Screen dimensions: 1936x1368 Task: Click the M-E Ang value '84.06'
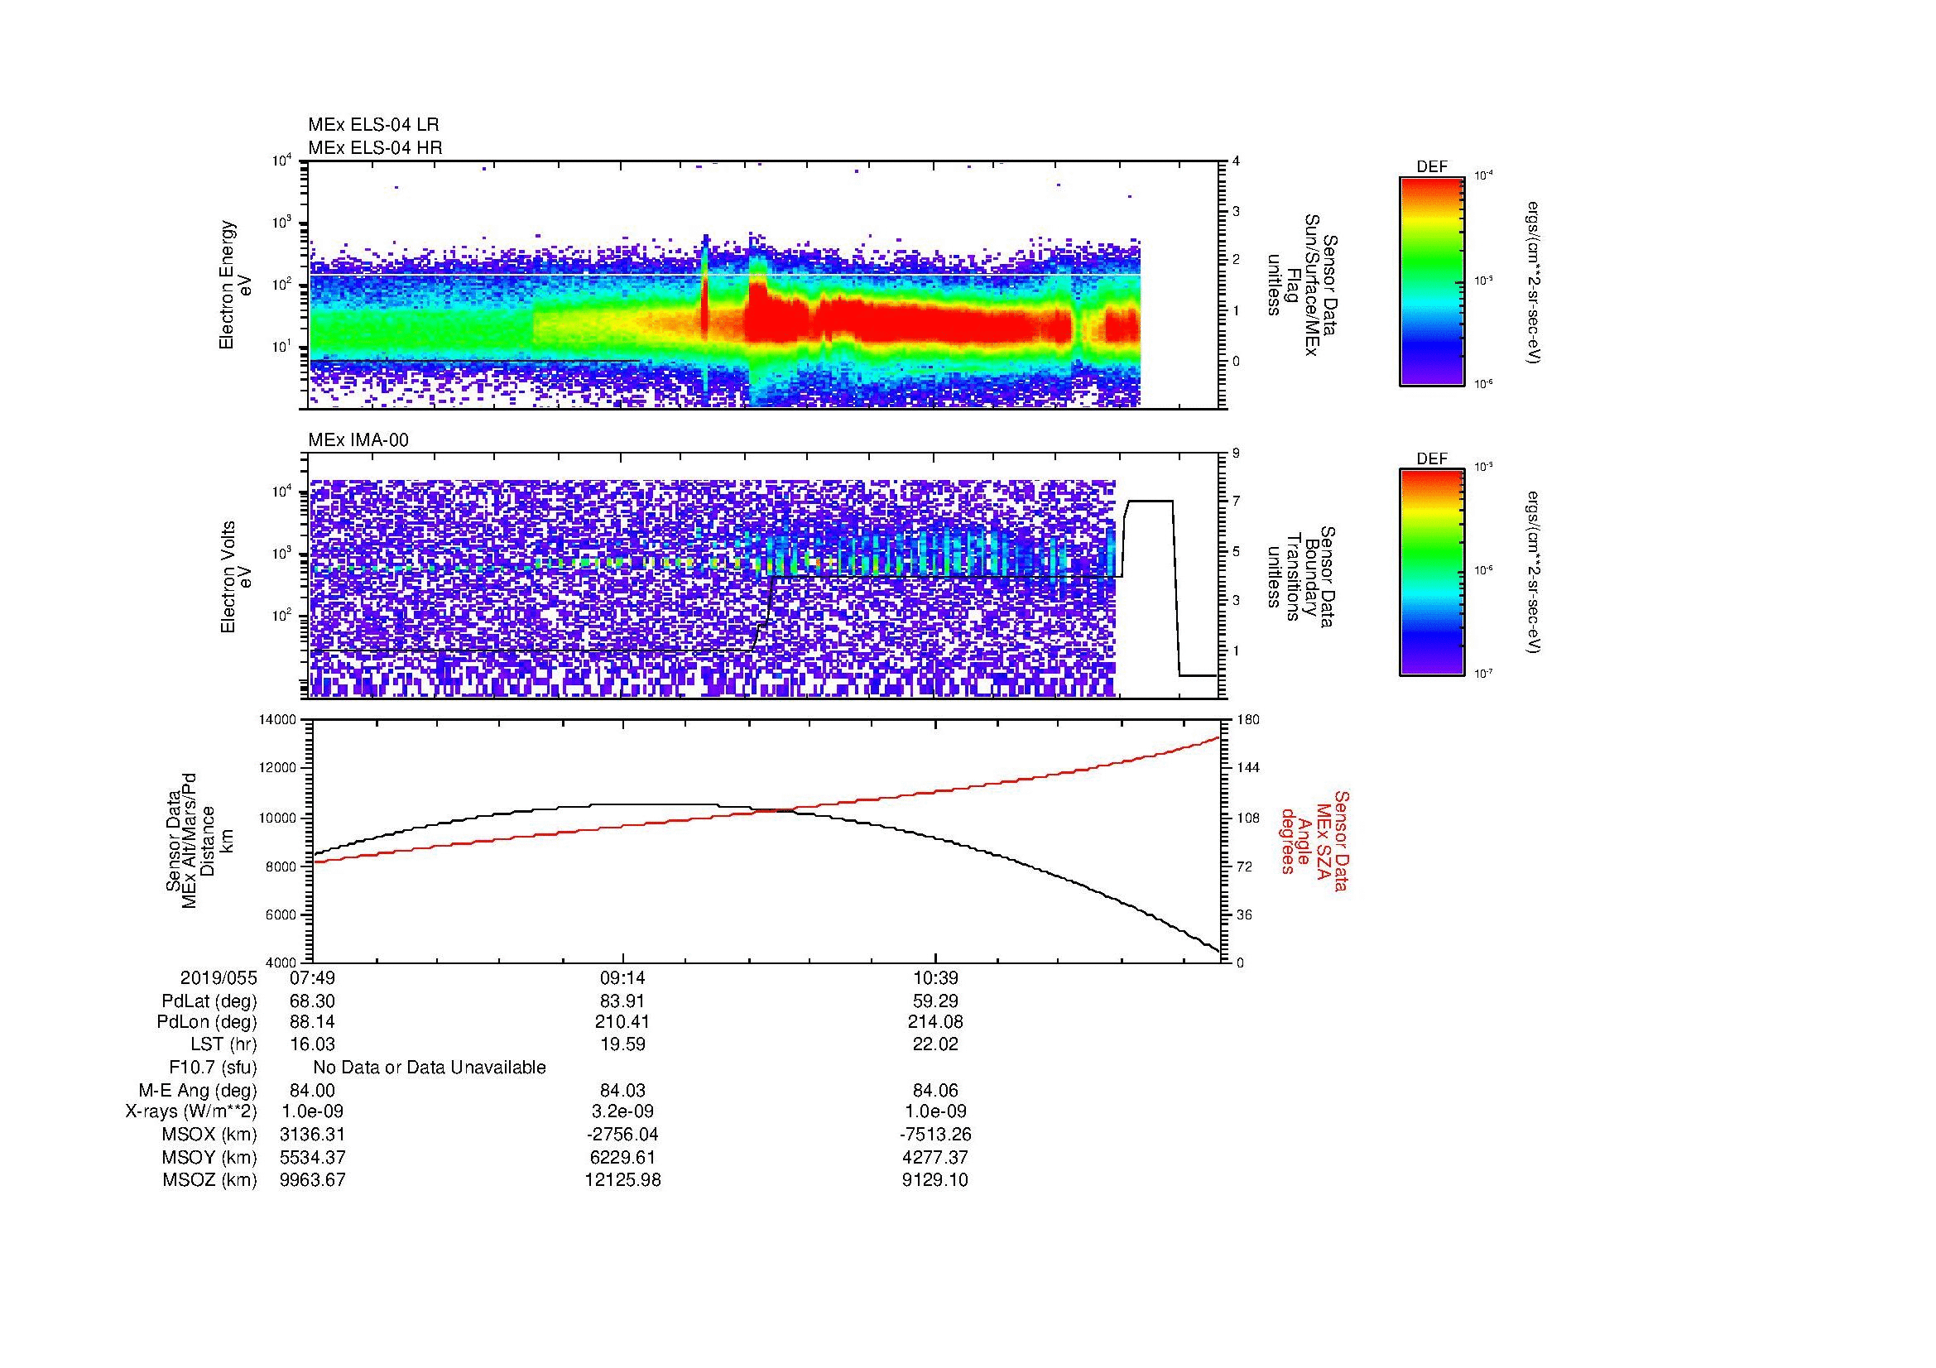click(x=935, y=1091)
